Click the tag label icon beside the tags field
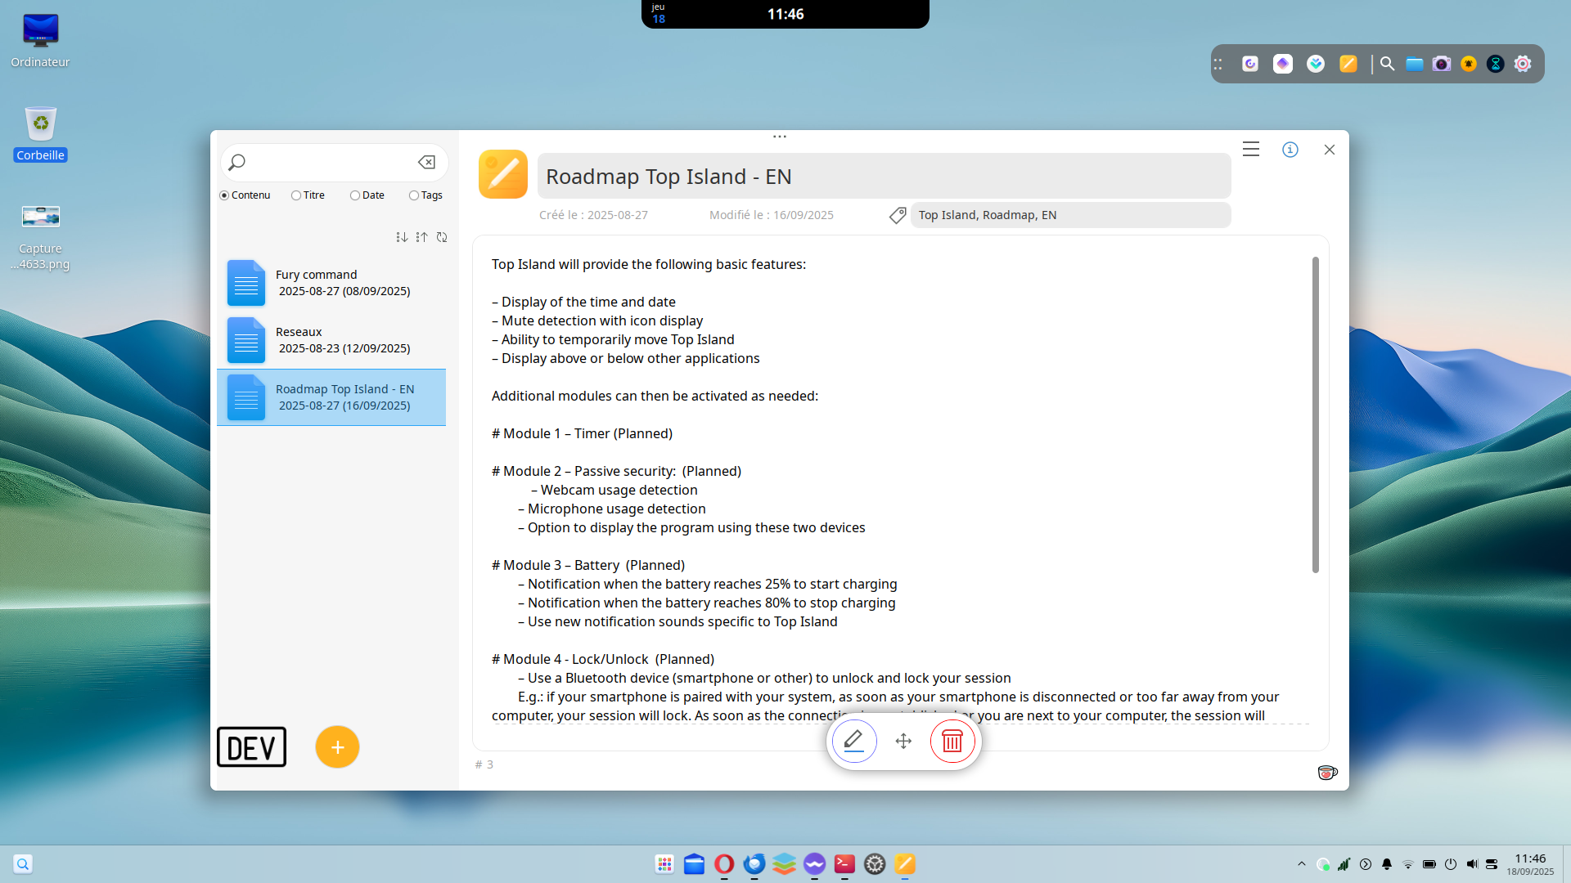Viewport: 1571px width, 883px height. (x=898, y=215)
